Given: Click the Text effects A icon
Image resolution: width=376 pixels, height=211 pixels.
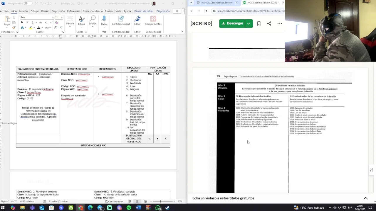Looking at the screenshot, I should coord(22,28).
